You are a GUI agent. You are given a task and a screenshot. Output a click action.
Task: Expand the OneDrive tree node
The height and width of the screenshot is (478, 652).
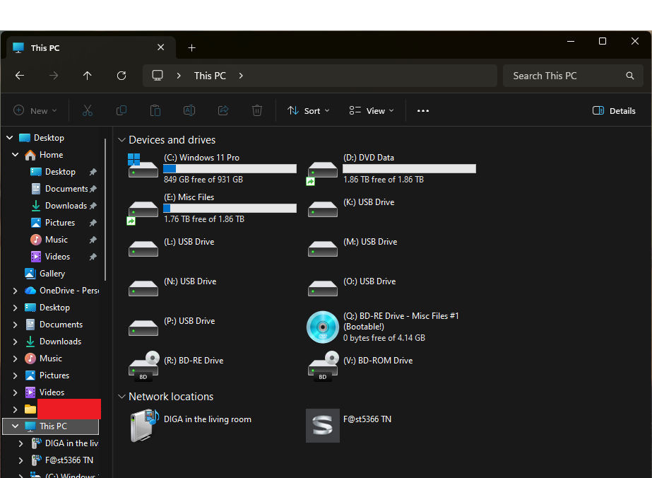click(16, 291)
